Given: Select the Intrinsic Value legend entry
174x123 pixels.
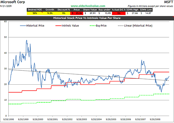Looking at the screenshot, I should [x=67, y=26].
